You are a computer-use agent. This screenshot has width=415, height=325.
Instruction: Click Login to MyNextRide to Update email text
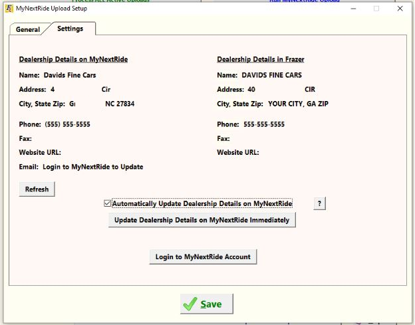click(x=93, y=167)
